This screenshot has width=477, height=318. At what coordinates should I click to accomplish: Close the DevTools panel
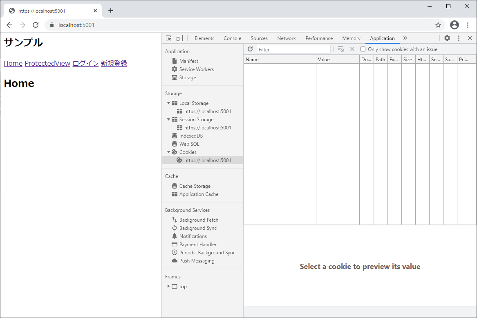tap(470, 38)
